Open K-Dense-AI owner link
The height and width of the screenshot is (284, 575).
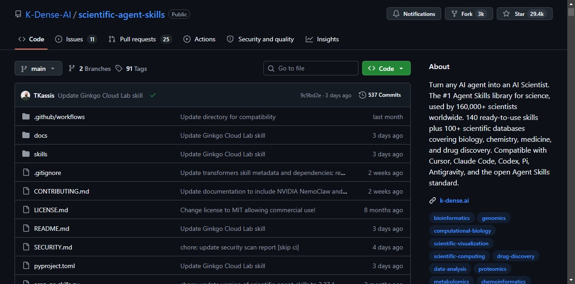coord(48,14)
